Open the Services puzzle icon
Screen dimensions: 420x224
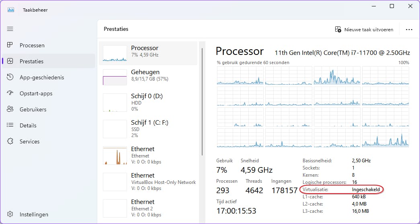[10, 141]
